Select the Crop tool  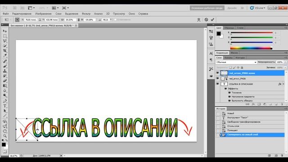click(5, 50)
